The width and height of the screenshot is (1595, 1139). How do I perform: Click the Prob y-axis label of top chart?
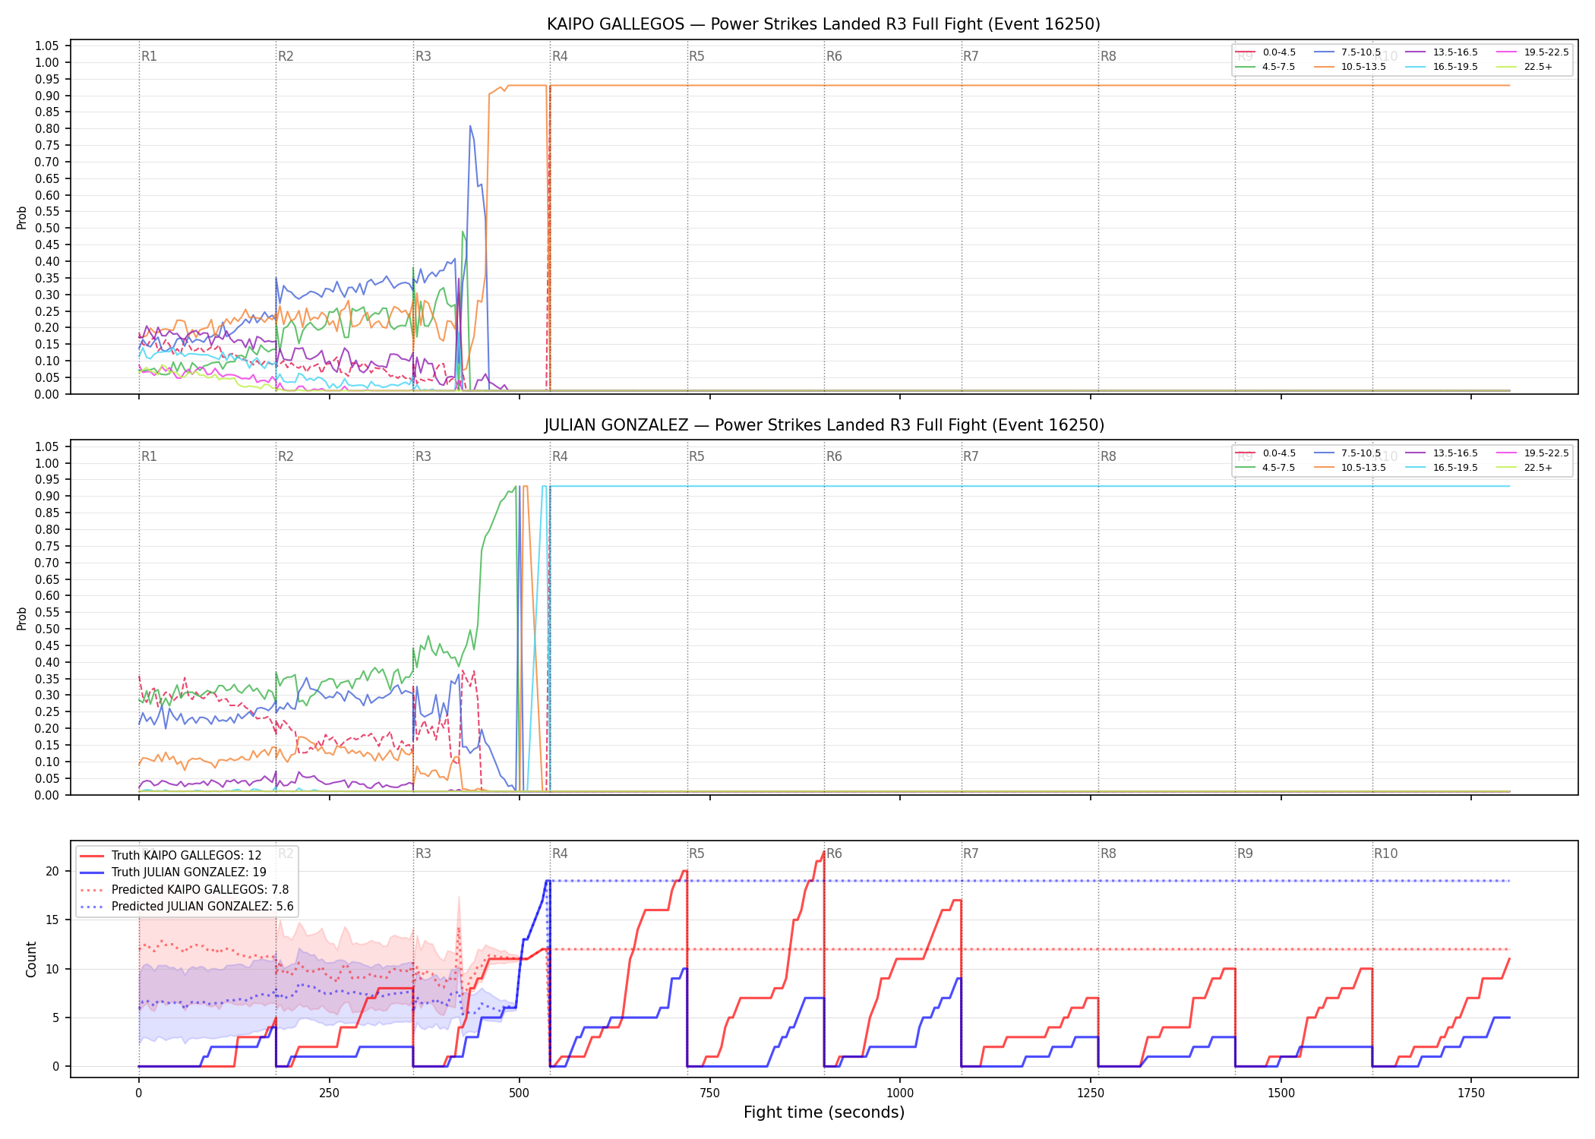[22, 217]
